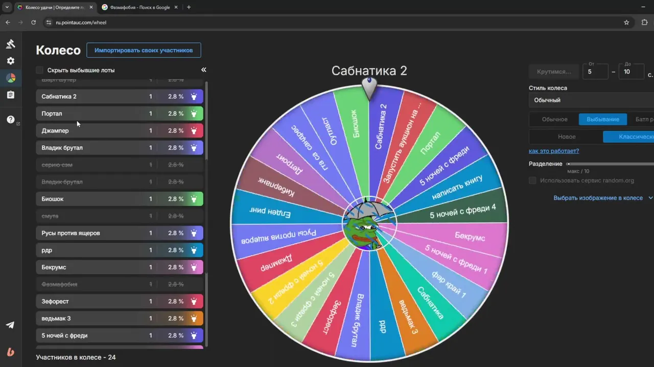The height and width of the screenshot is (367, 654).
Task: Expand 'Выбрать изображение в колесе' section
Action: point(603,198)
